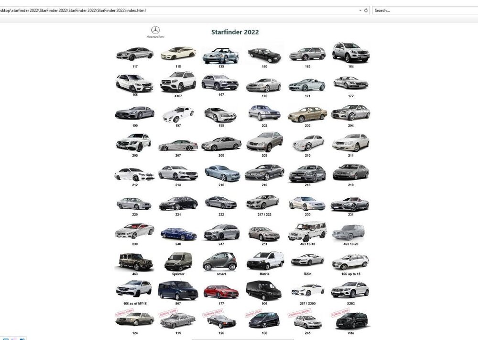Open the Metris van model image
Image resolution: width=478 pixels, height=340 pixels.
pyautogui.click(x=264, y=261)
